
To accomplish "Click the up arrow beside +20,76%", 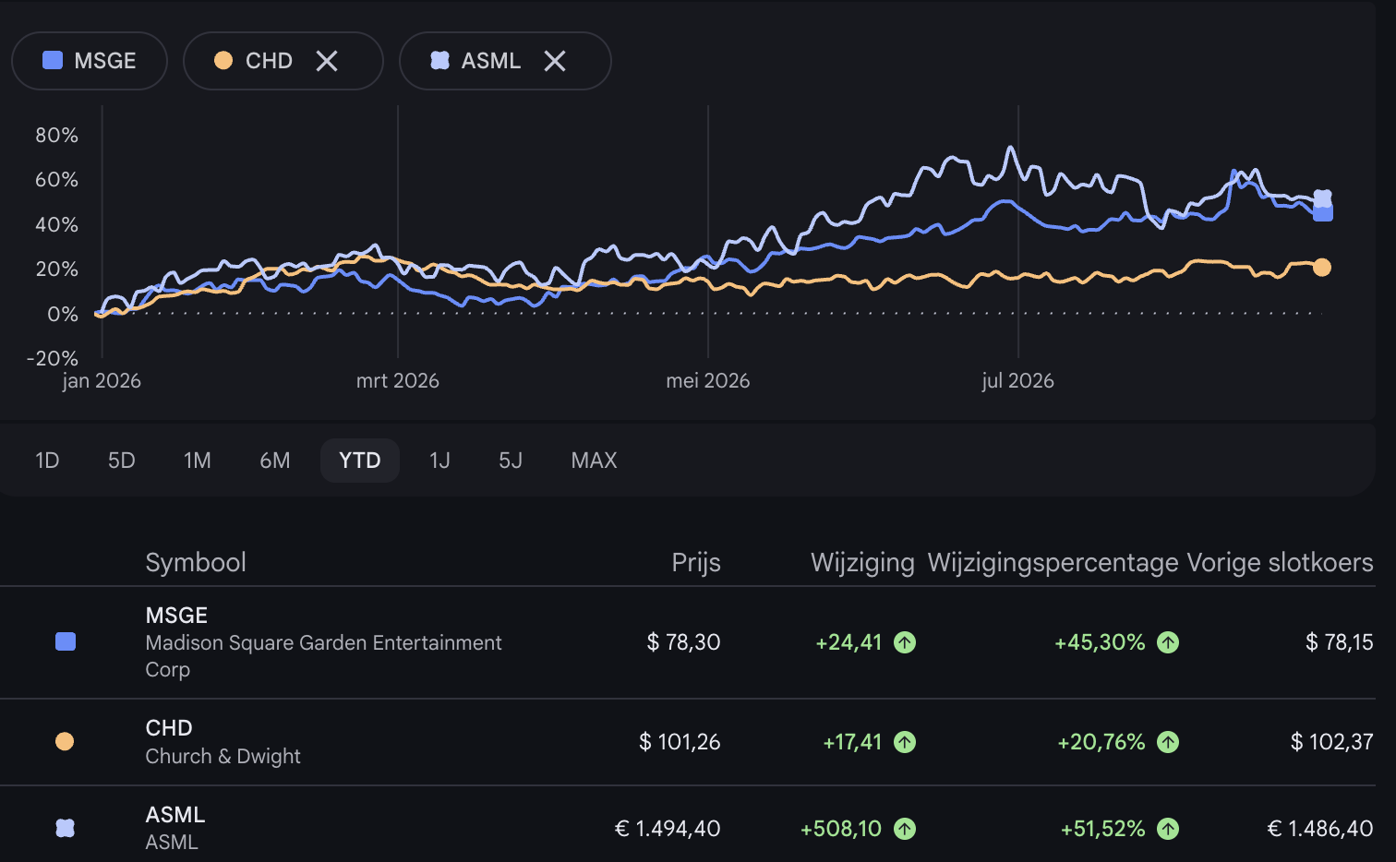I will click(1168, 742).
